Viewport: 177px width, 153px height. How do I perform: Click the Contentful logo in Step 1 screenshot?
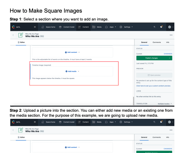point(13,27)
